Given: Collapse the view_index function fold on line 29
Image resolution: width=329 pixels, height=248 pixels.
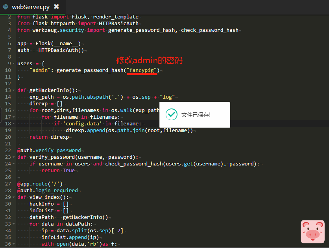Looking at the screenshot, I should [x=14, y=197].
